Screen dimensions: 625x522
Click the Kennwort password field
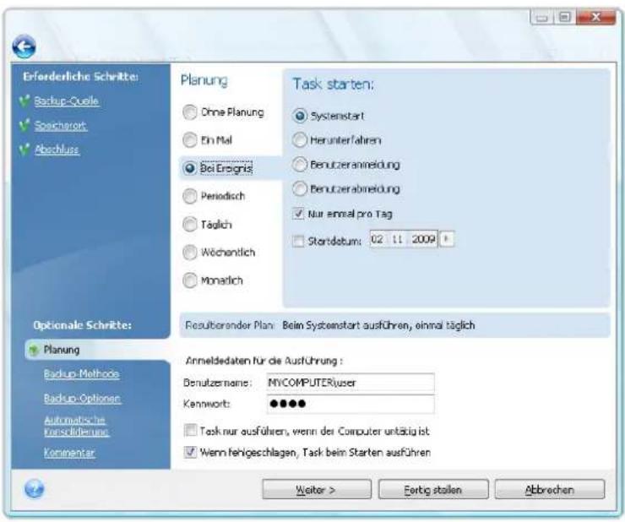[x=351, y=404]
